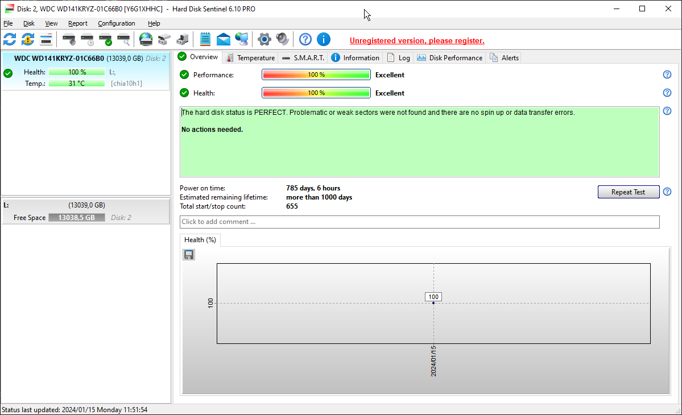Screen dimensions: 682x415
Task: Click the speaker sound toolbar icon
Action: [x=282, y=40]
